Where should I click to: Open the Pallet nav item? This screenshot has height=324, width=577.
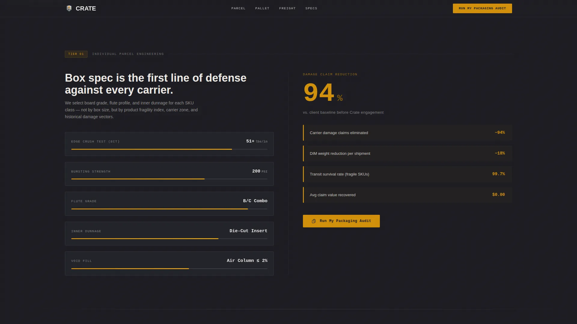tap(262, 8)
